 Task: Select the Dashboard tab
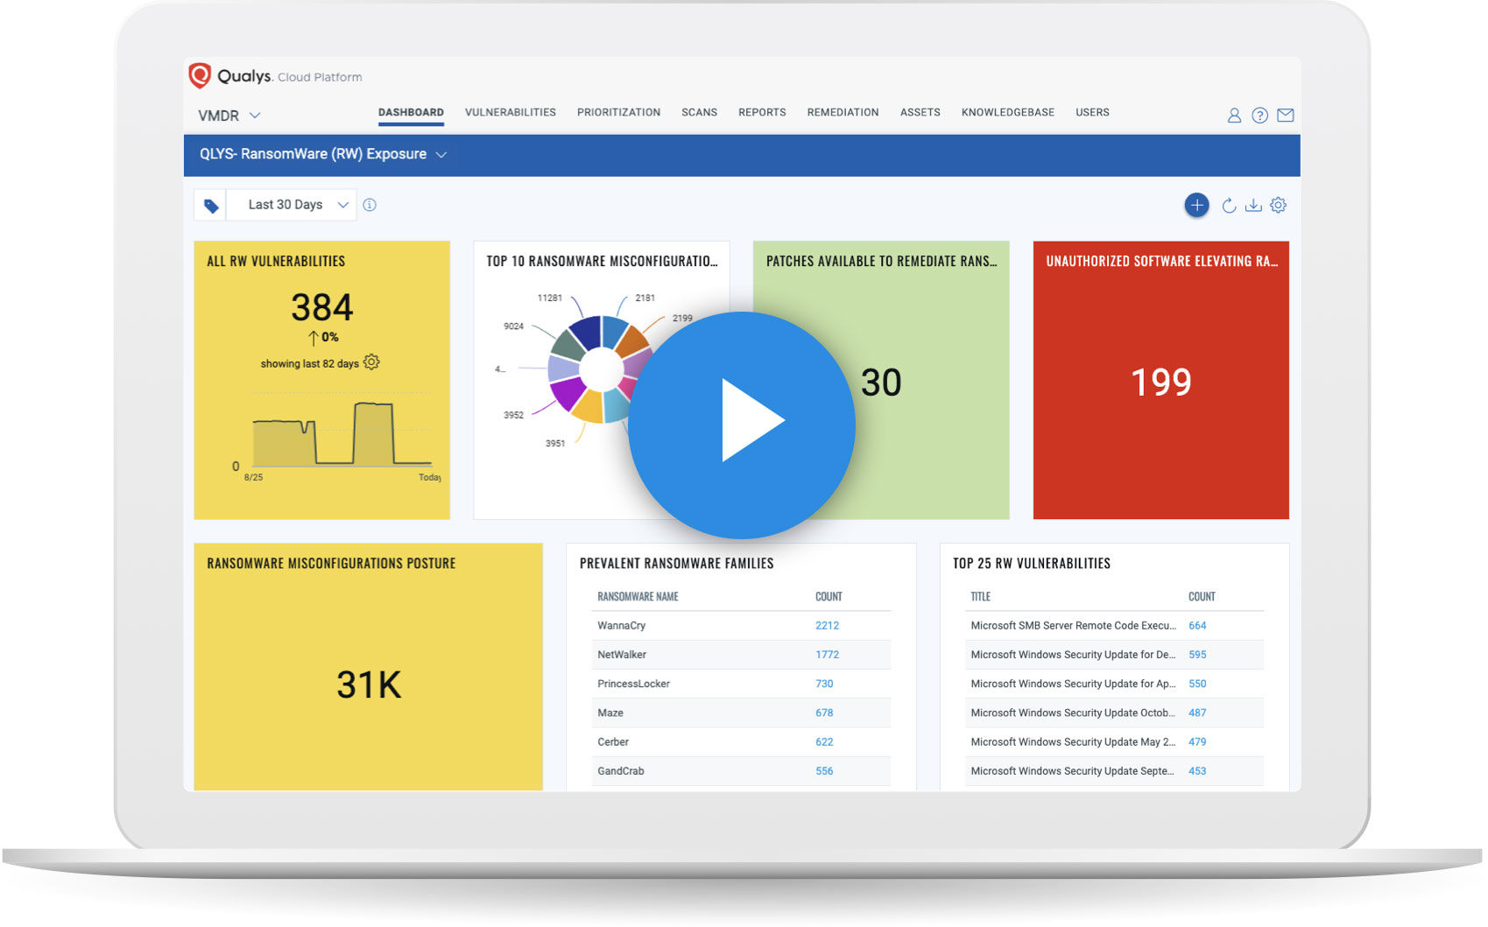point(411,113)
